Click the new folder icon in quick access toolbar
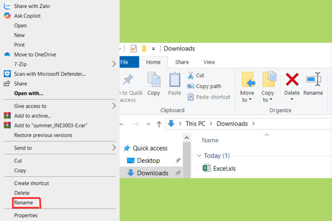Screen dimensions: 332x221 pyautogui.click(x=144, y=49)
